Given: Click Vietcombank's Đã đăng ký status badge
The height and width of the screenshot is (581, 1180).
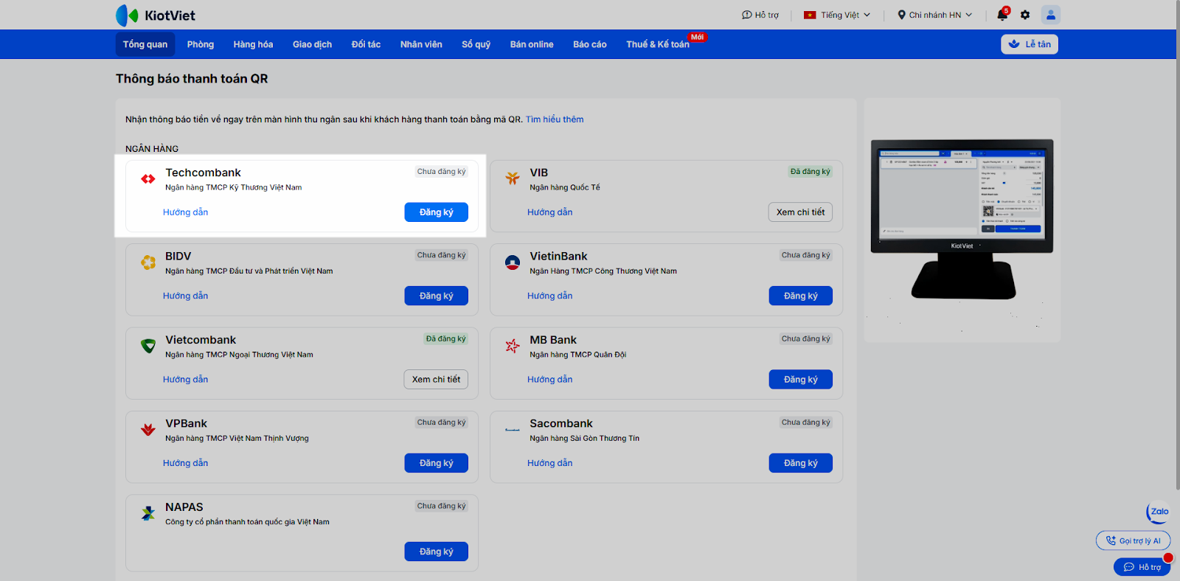Looking at the screenshot, I should (445, 339).
